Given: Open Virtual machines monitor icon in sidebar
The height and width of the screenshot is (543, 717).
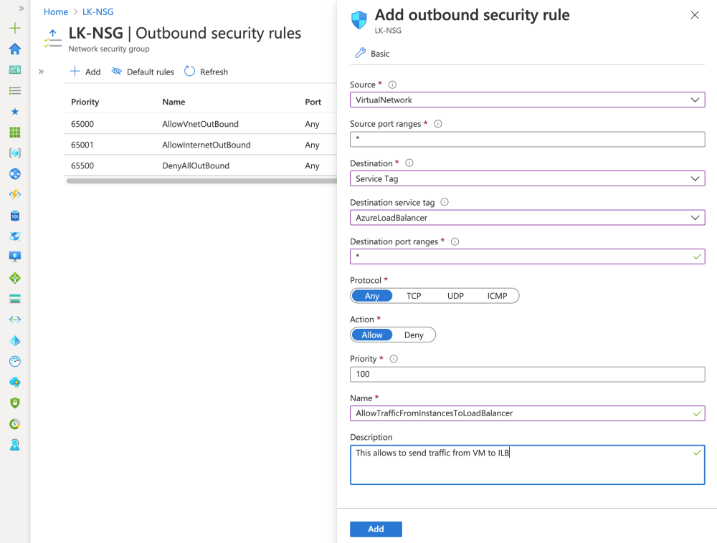Looking at the screenshot, I should (x=15, y=257).
